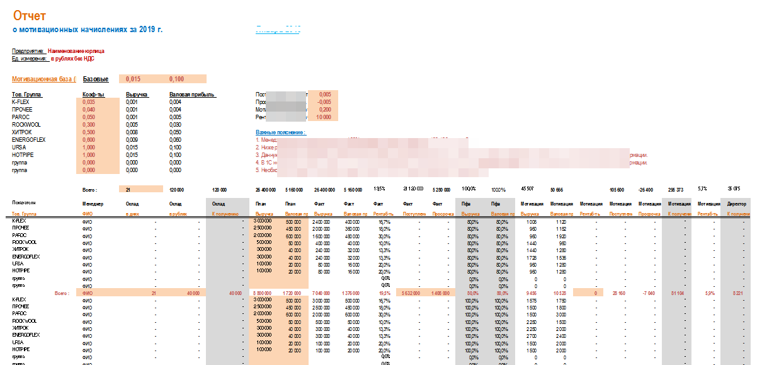Select coefficient cell 0,600 for ENERGOFLEX
The image size is (762, 365).
pyautogui.click(x=96, y=140)
